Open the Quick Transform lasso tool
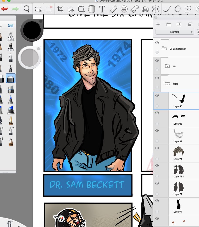 [71, 9]
